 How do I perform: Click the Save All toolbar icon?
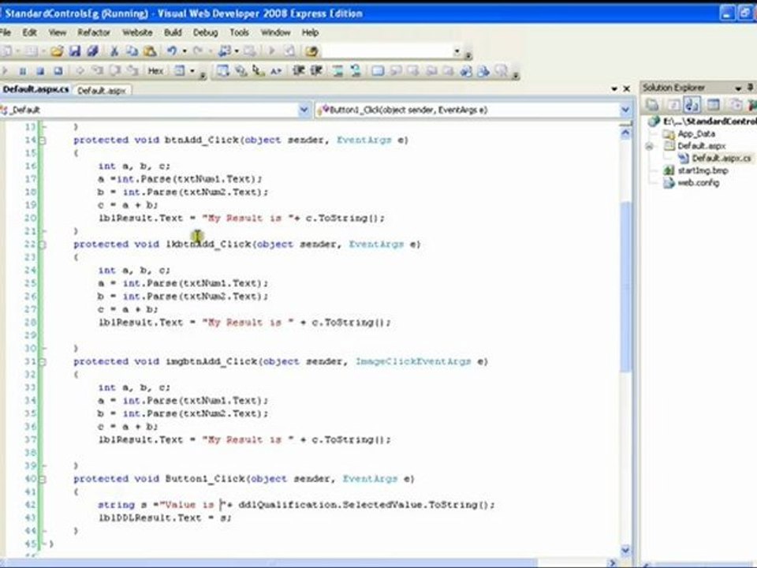(92, 50)
